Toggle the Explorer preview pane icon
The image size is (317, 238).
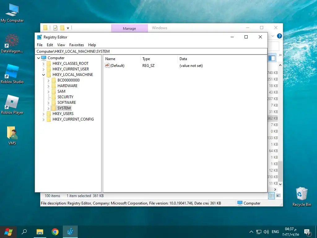272,58
